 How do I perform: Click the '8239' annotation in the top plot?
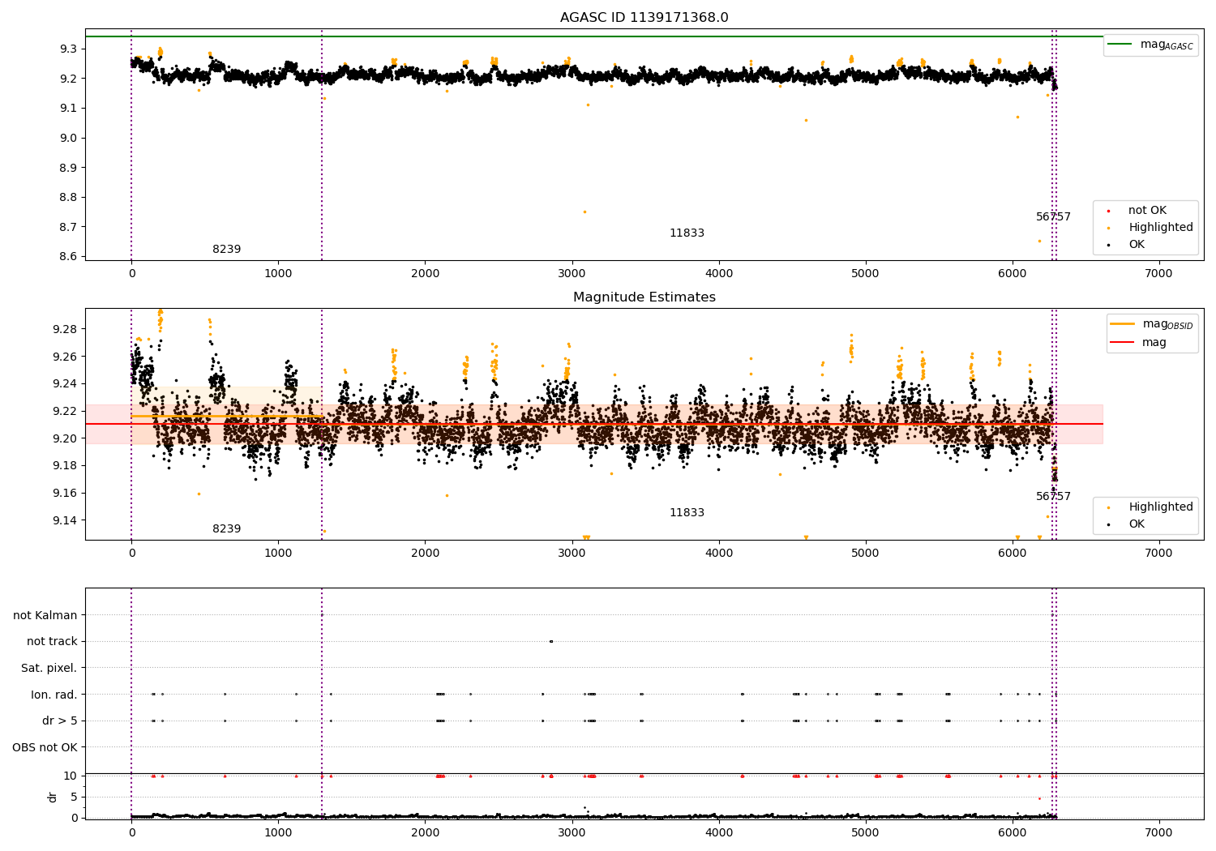tap(226, 249)
